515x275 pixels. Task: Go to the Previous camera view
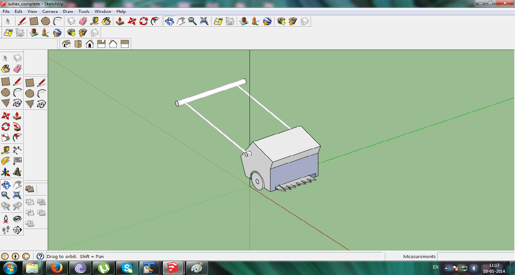coord(5,206)
